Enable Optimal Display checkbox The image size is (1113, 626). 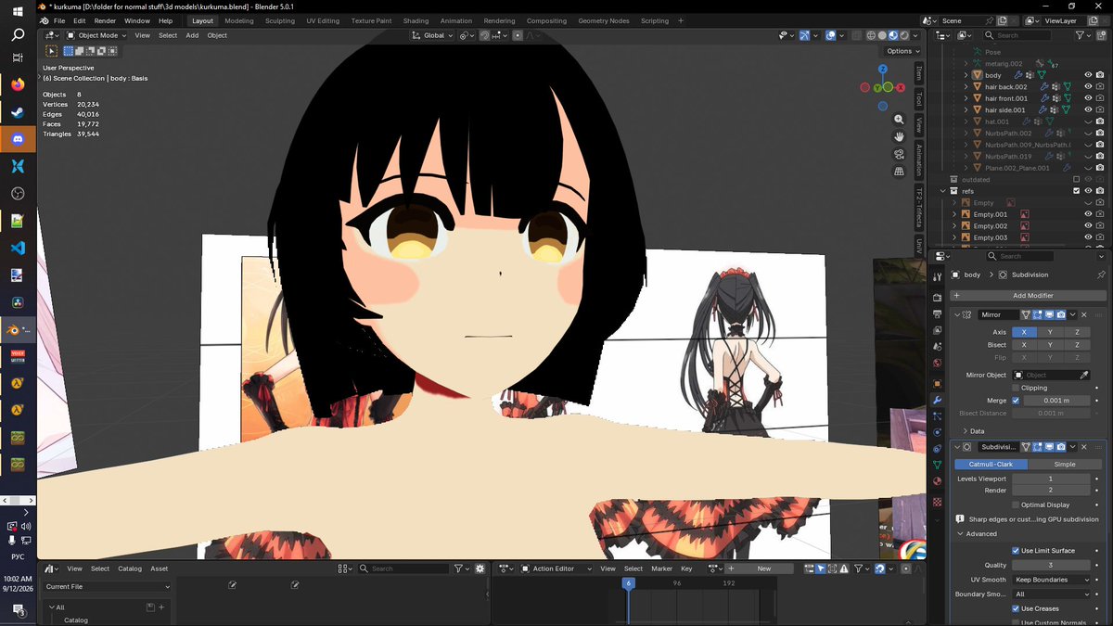1016,505
